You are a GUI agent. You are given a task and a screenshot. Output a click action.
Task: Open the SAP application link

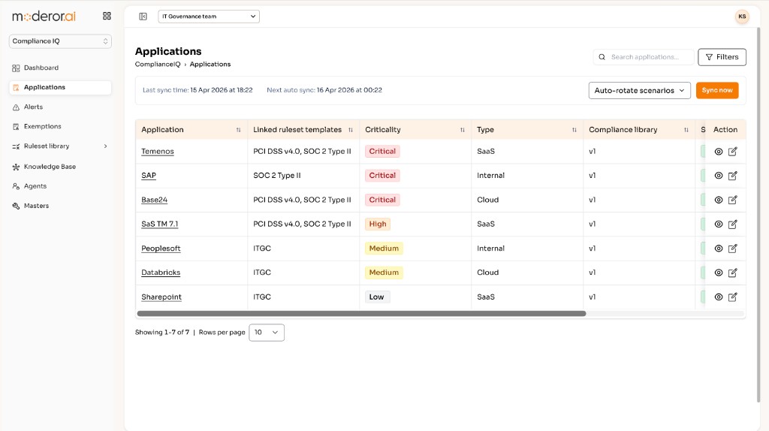tap(149, 176)
